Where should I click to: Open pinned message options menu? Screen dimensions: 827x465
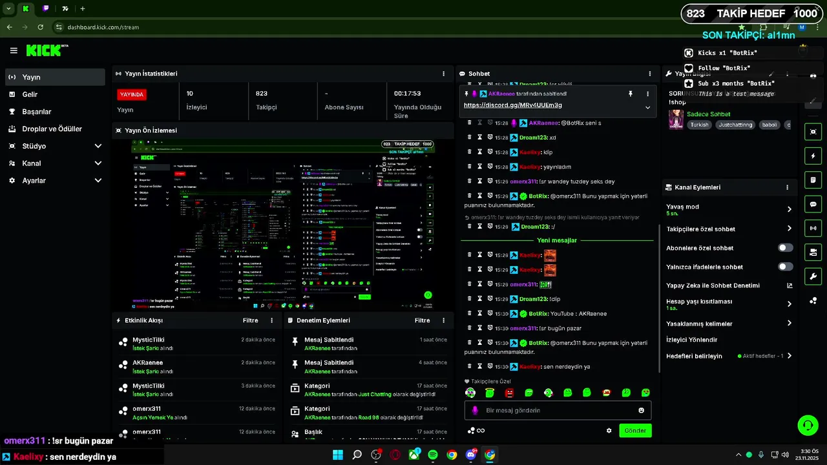pos(647,94)
